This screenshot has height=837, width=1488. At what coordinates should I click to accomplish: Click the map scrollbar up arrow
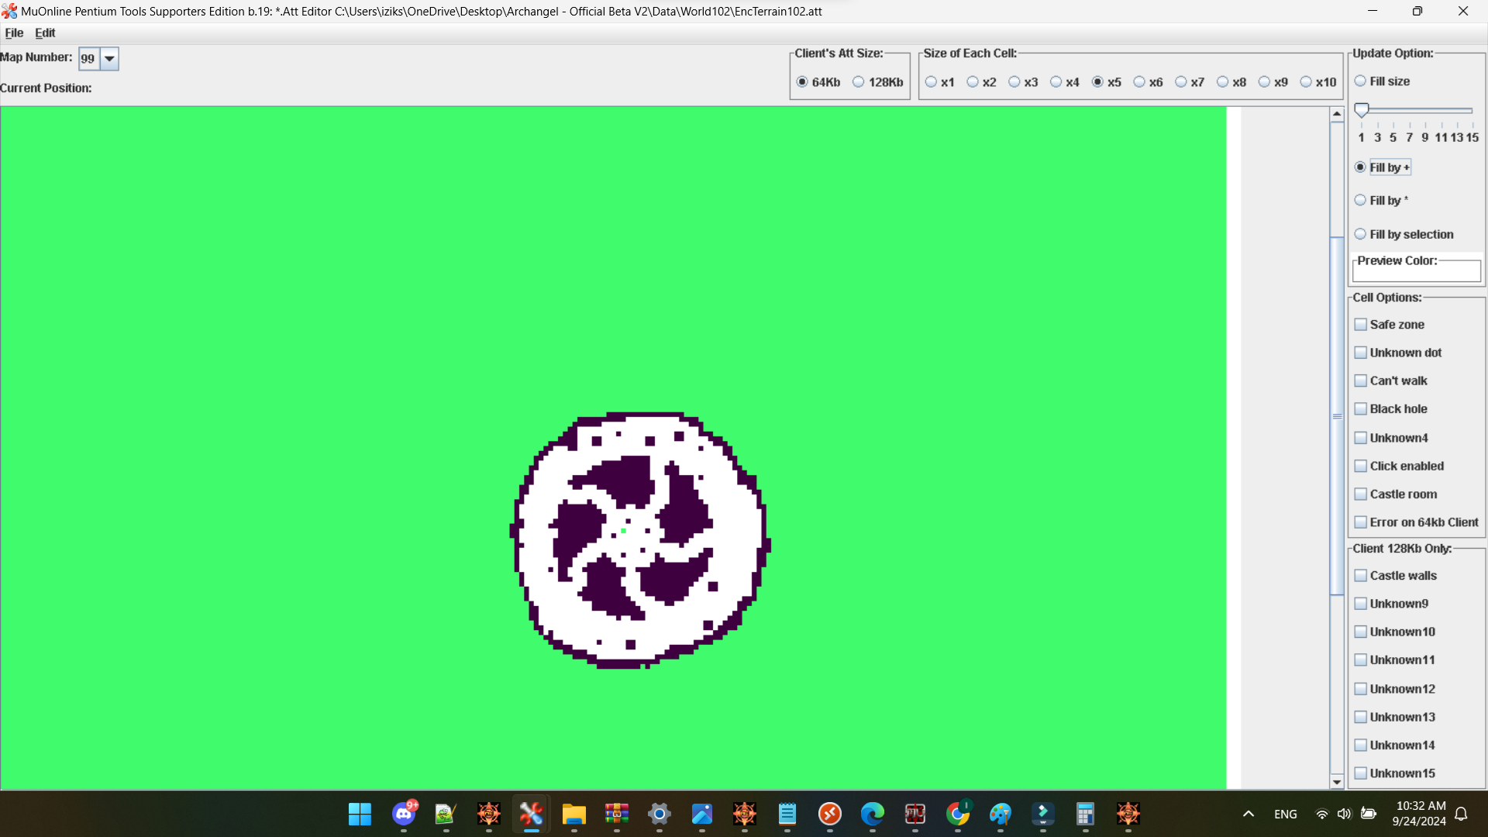1337,115
